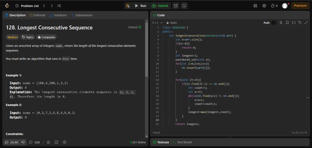Dislike the problem with thumbs down
The width and height of the screenshot is (312, 148).
coord(23,142)
